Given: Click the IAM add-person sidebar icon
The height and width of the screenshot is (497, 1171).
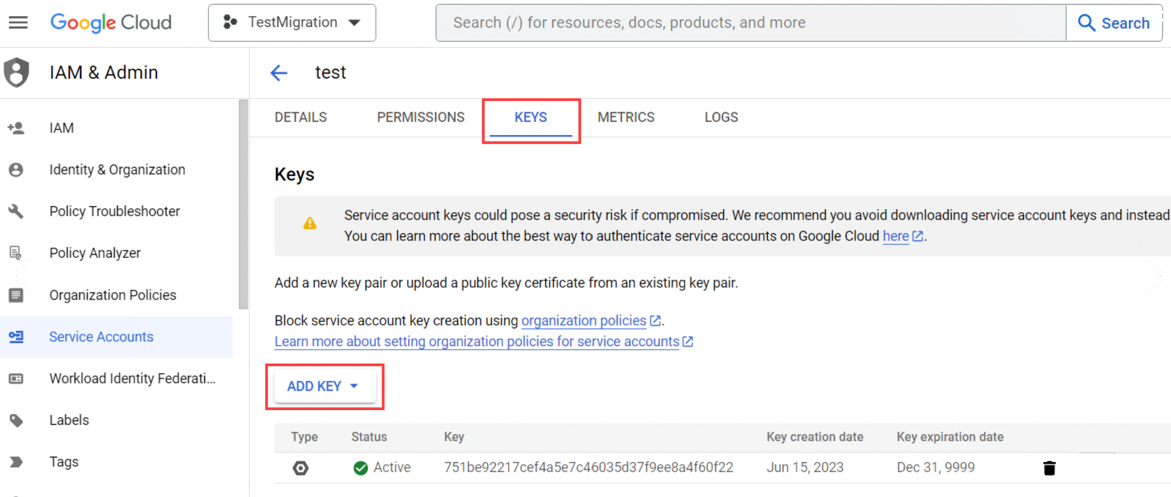Looking at the screenshot, I should (16, 128).
